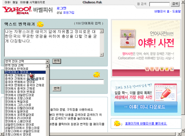
Task: Open the 회원가입 link
Action: pos(68,12)
